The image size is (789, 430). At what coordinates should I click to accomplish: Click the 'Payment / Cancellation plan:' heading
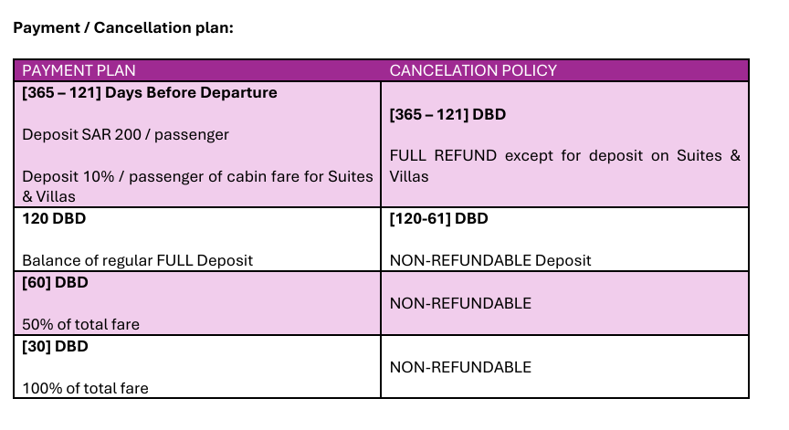tap(123, 27)
